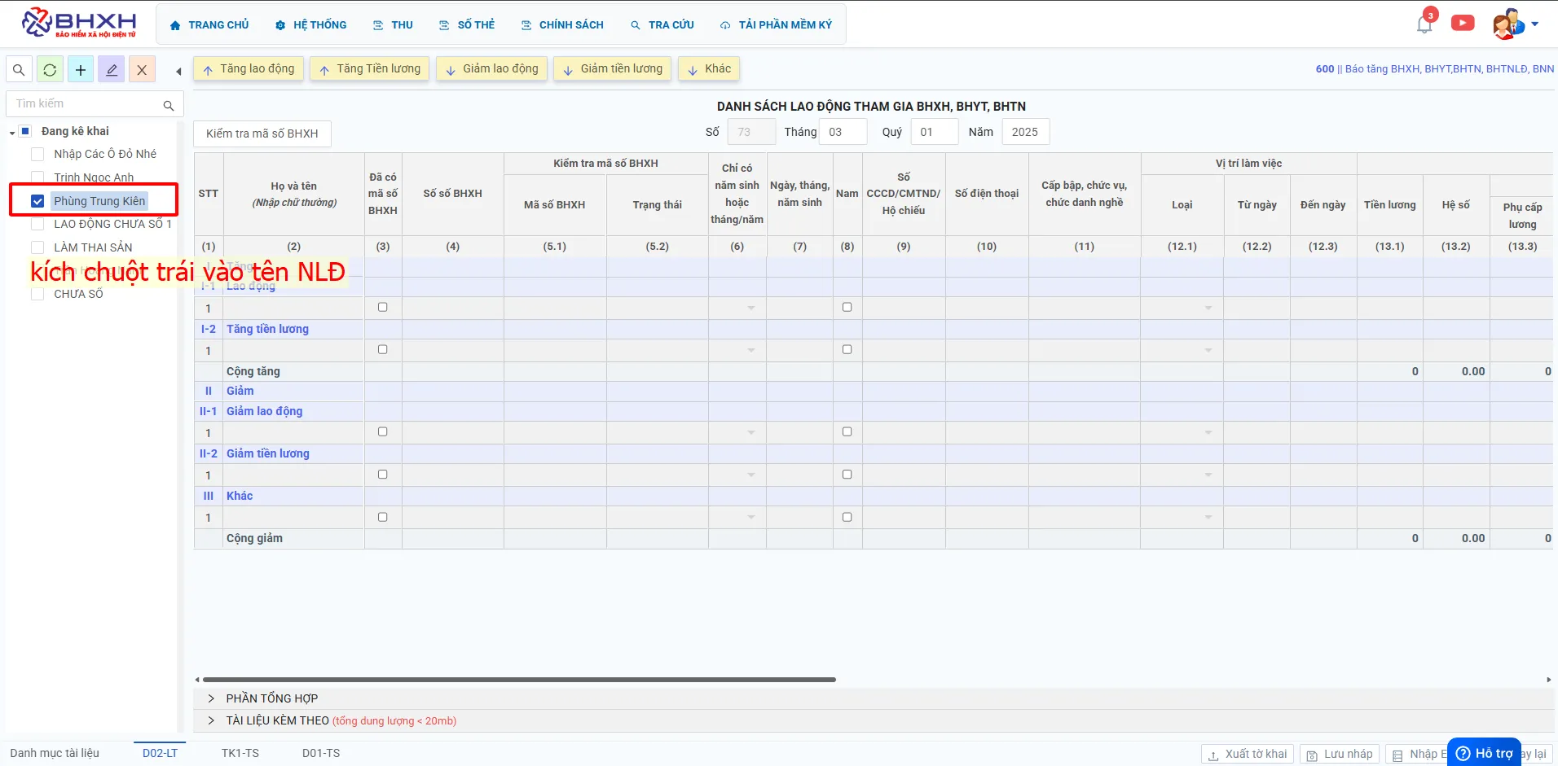This screenshot has height=766, width=1558.
Task: Click the pencil edit icon
Action: pos(112,70)
